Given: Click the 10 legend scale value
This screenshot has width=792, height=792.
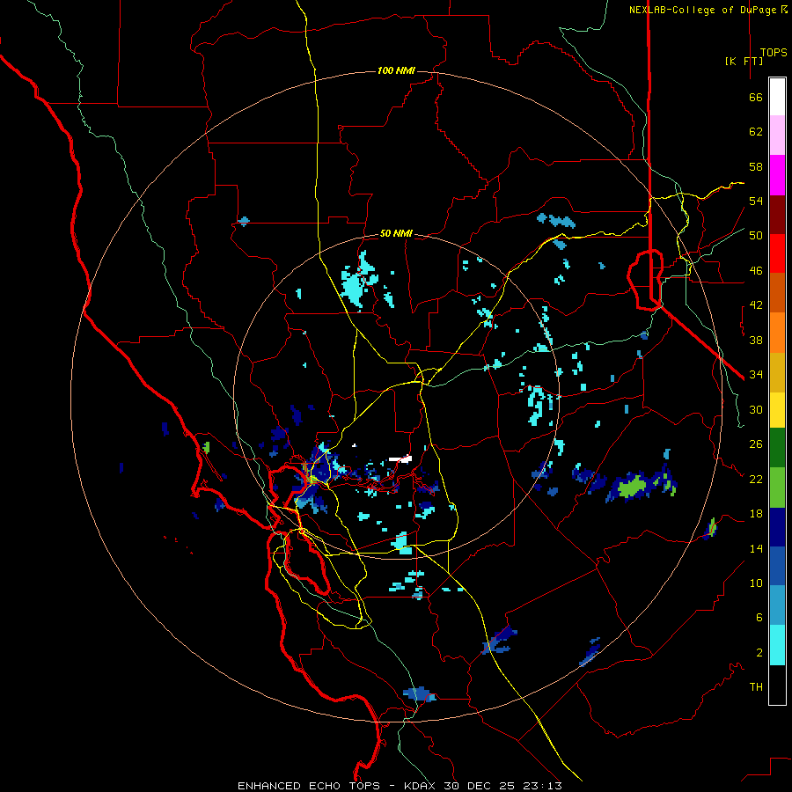Looking at the screenshot, I should point(756,583).
